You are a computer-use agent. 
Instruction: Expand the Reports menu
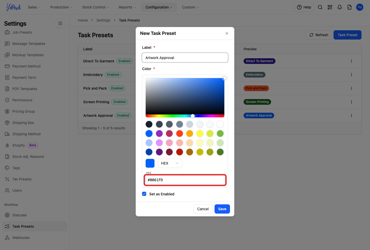pos(127,7)
